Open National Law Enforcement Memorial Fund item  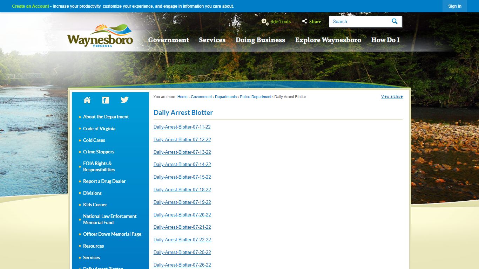pos(110,219)
